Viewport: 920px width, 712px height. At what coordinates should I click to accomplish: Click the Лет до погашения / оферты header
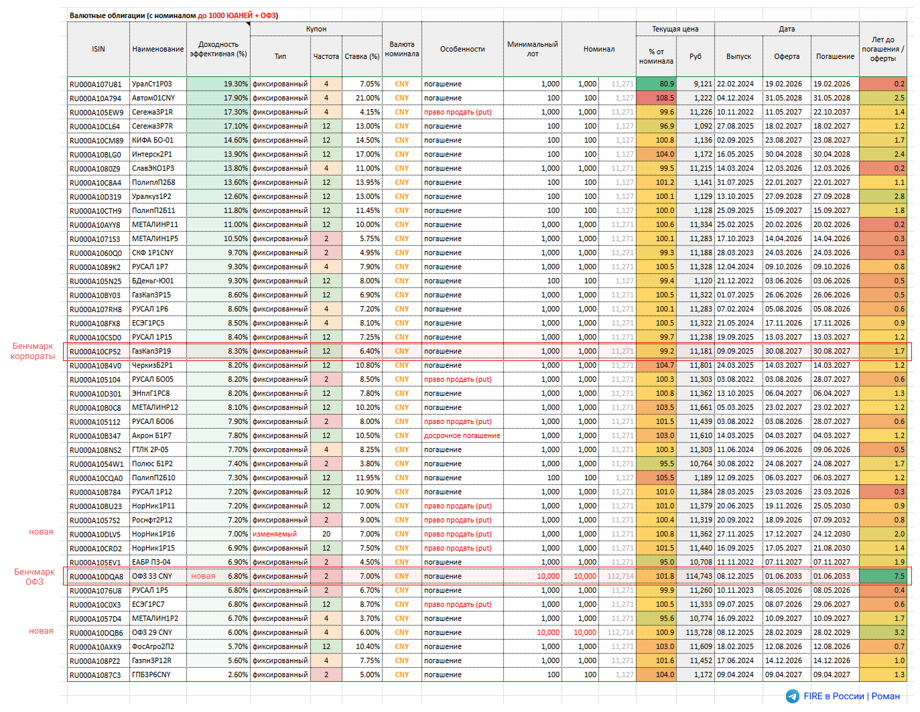882,49
